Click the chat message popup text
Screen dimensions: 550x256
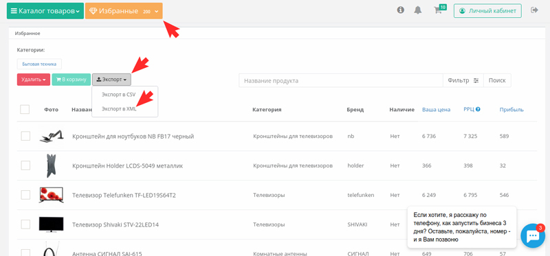(x=462, y=227)
